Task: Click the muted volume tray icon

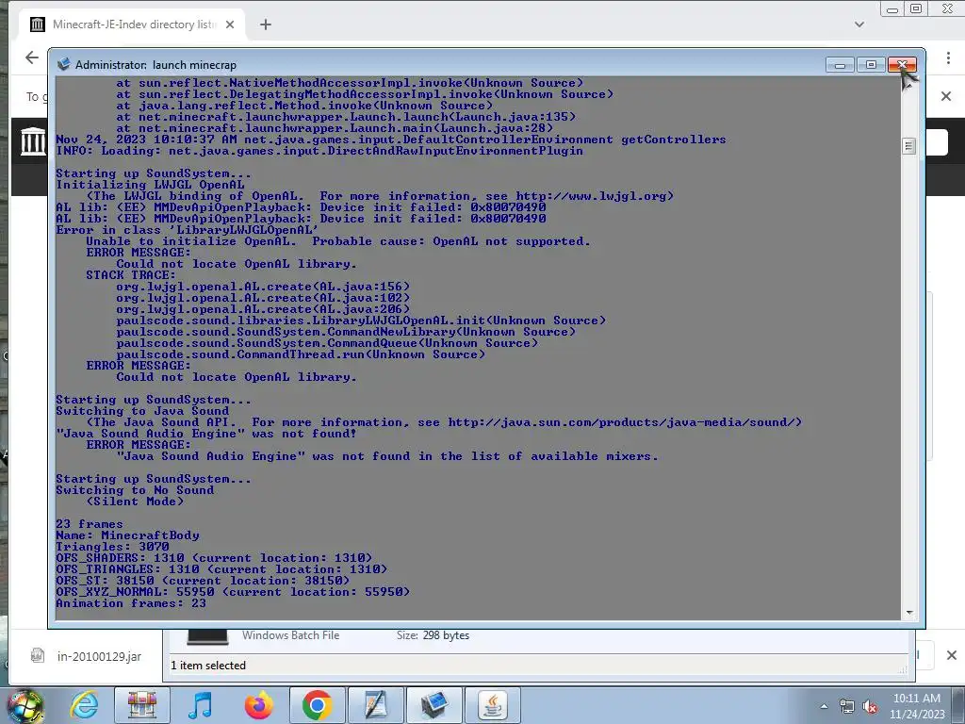Action: [x=870, y=706]
